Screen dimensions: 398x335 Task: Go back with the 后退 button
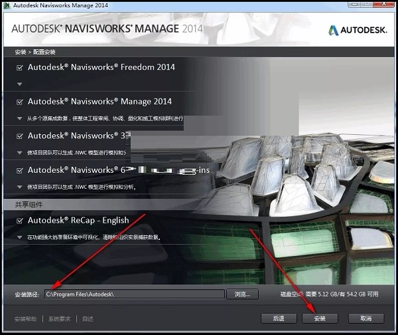(x=279, y=318)
